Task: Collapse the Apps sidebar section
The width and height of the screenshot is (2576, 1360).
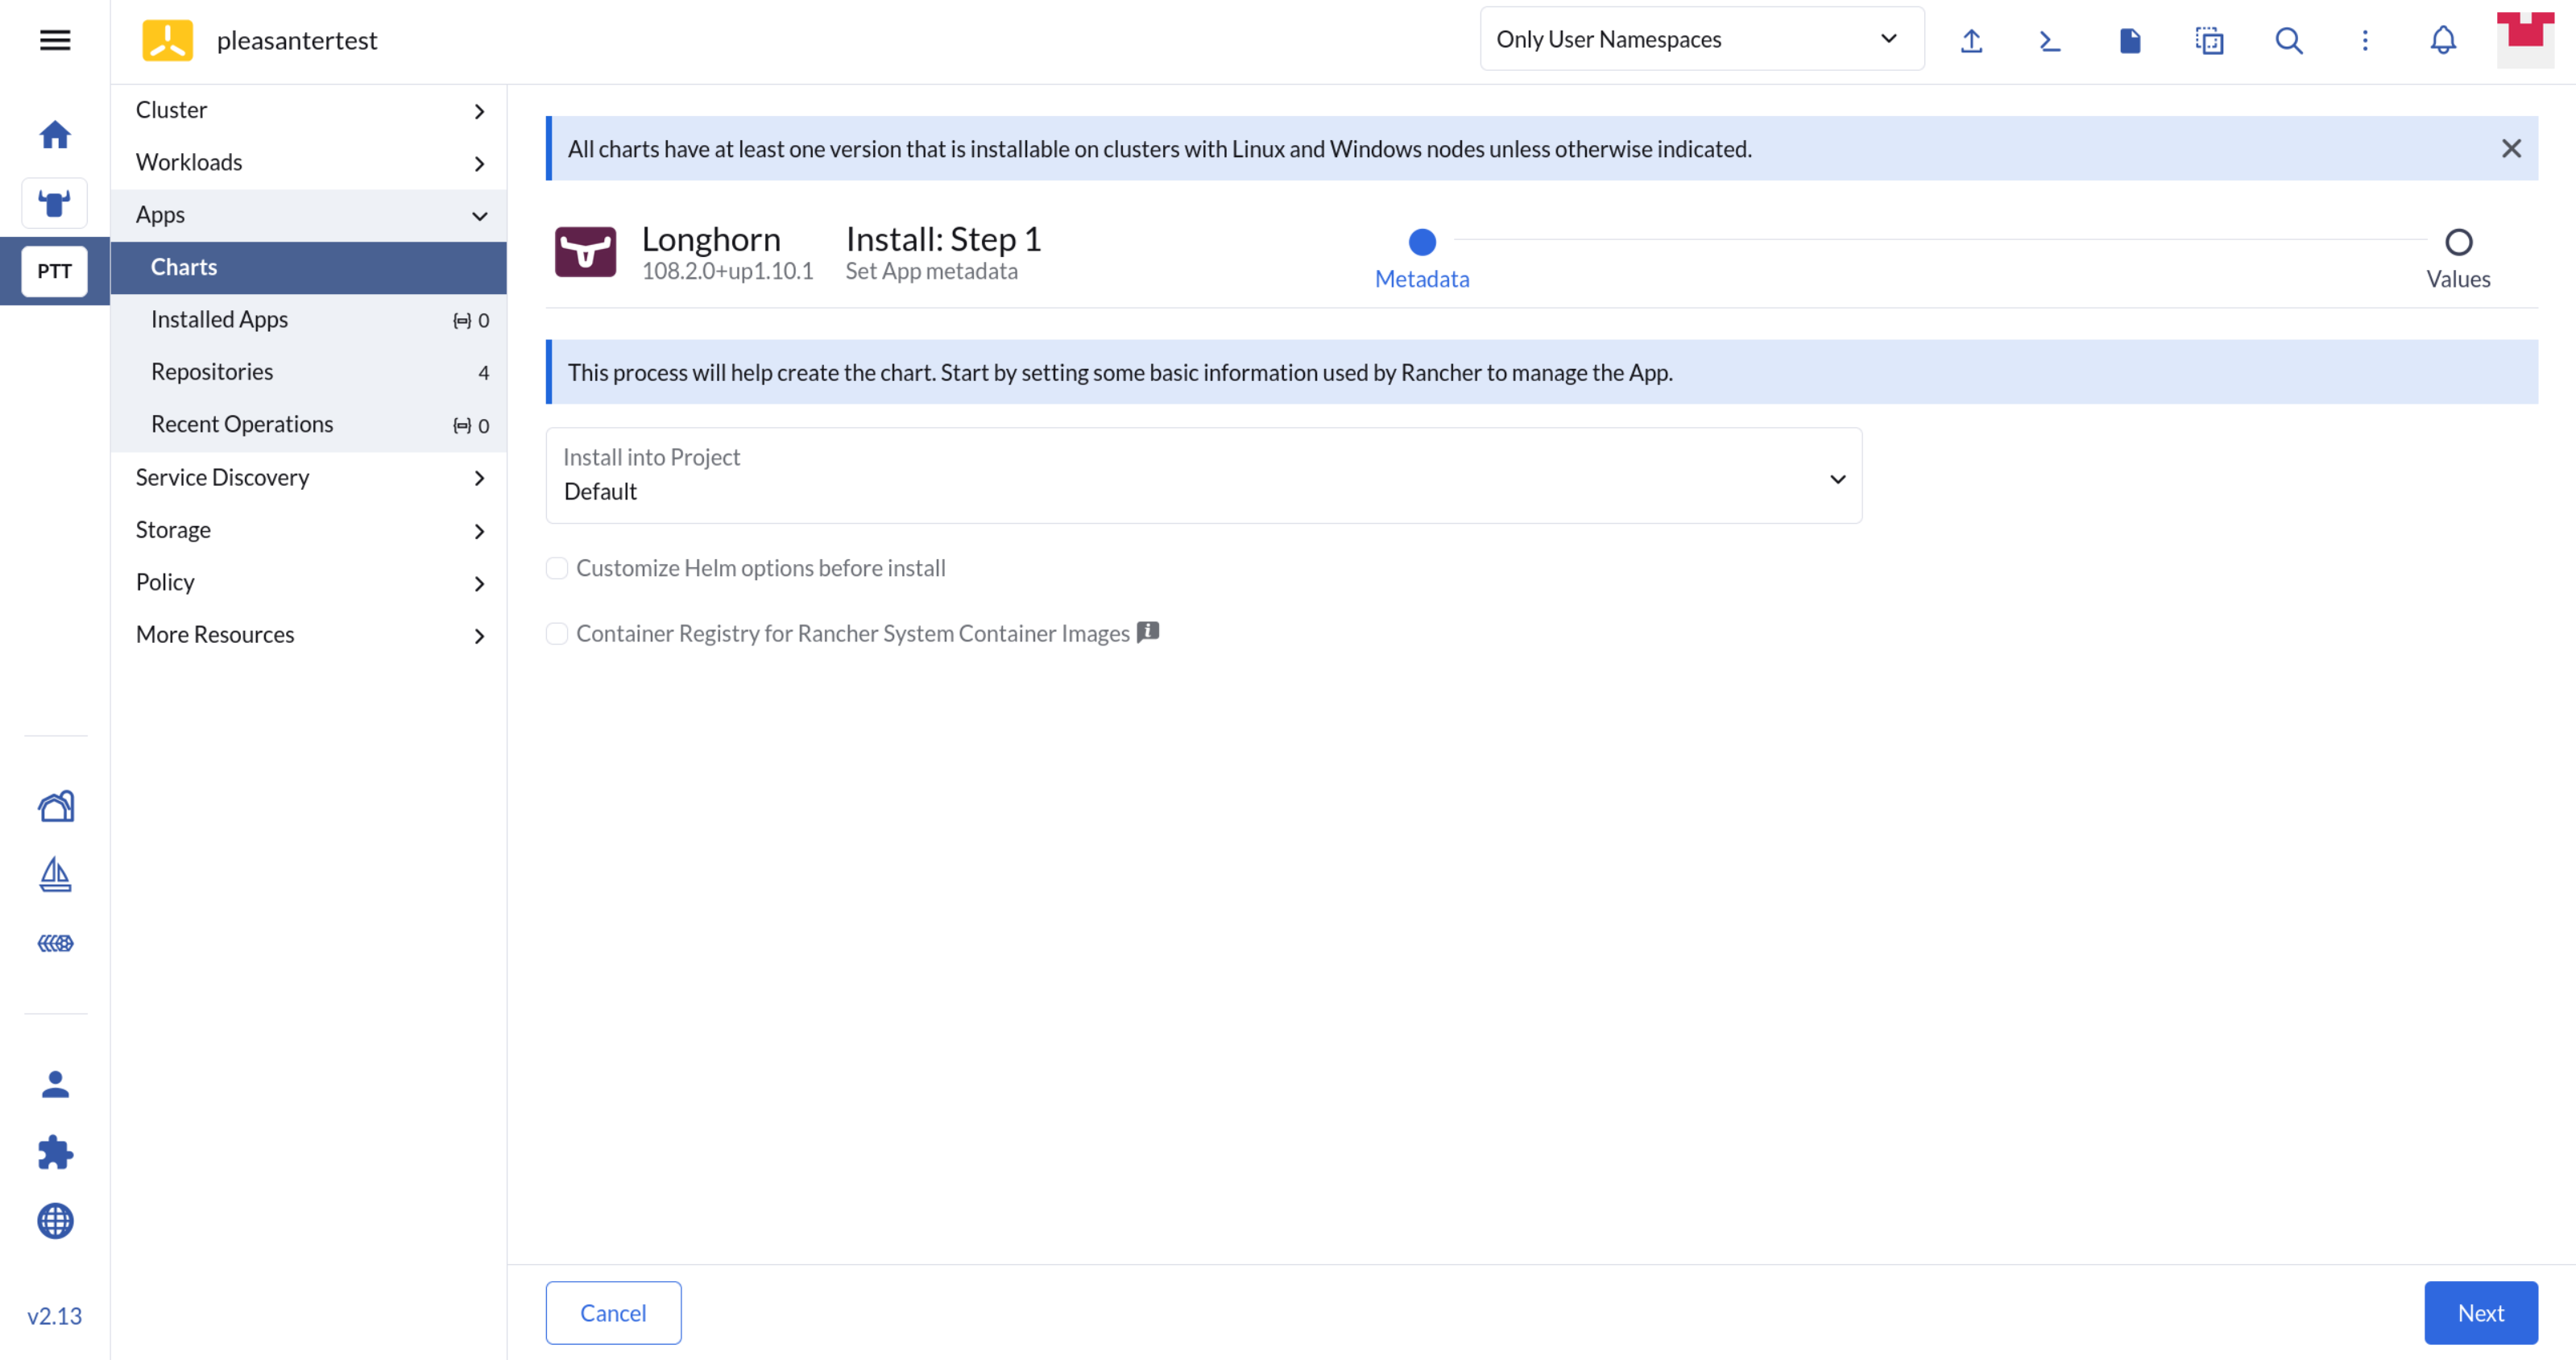Action: (x=308, y=215)
